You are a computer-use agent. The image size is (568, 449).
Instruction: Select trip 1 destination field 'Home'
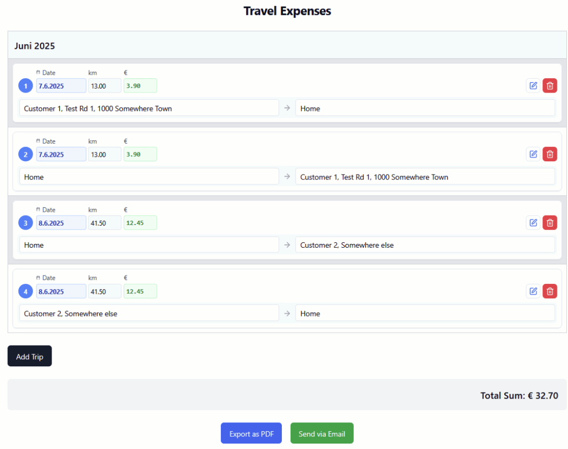click(x=424, y=108)
